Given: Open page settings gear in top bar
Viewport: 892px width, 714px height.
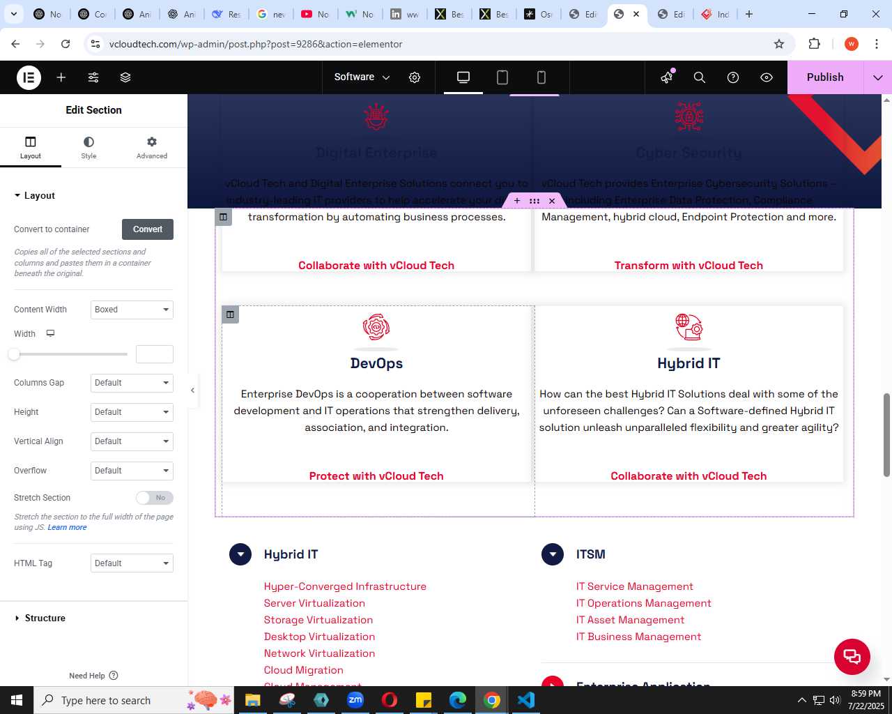Looking at the screenshot, I should (x=415, y=77).
